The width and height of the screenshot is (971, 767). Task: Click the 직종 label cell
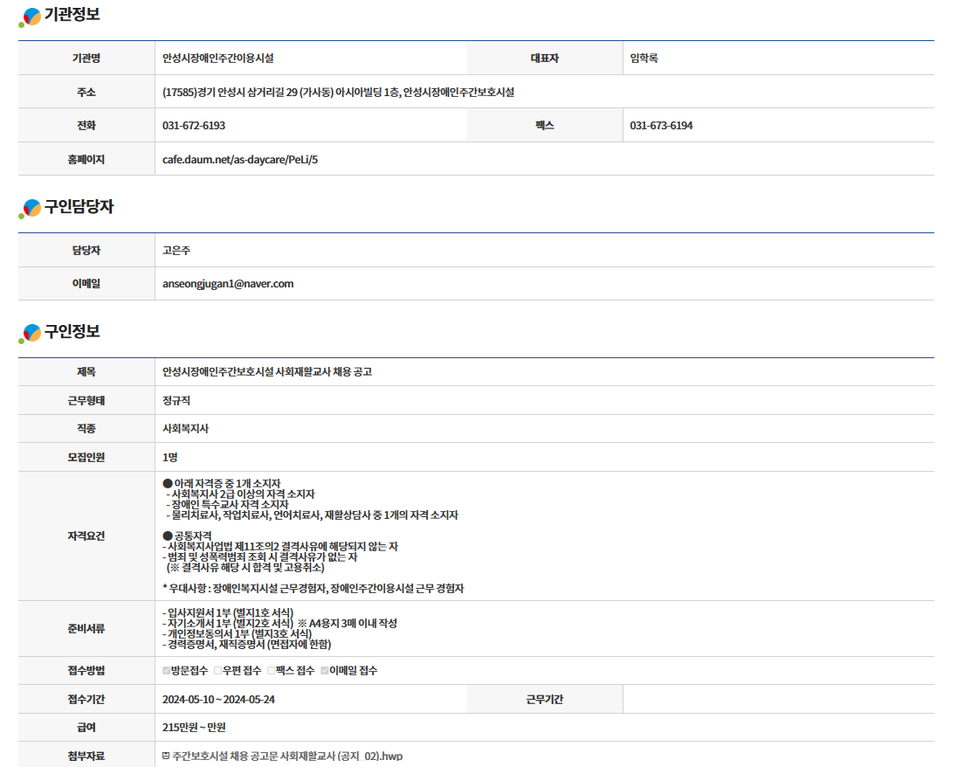click(86, 429)
